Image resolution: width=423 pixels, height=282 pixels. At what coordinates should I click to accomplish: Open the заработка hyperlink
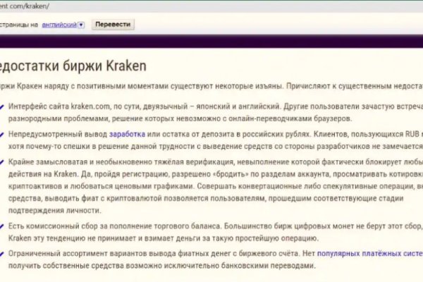pos(128,133)
